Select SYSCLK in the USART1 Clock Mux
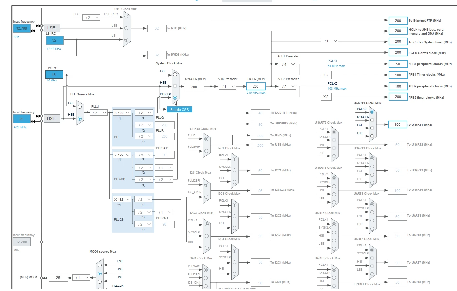The height and width of the screenshot is (291, 457). [372, 120]
